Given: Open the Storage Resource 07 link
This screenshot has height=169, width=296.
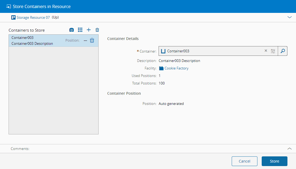Looking at the screenshot, I should click(x=33, y=17).
